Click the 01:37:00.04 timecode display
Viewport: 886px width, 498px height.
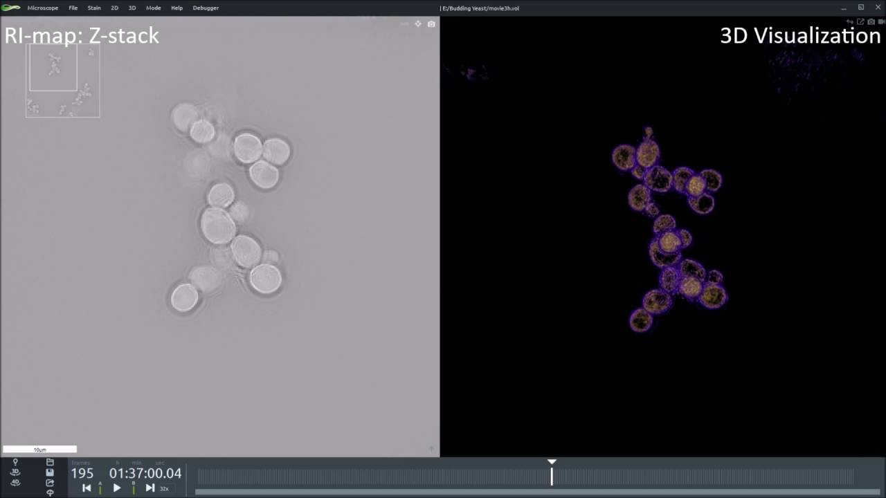tap(145, 473)
